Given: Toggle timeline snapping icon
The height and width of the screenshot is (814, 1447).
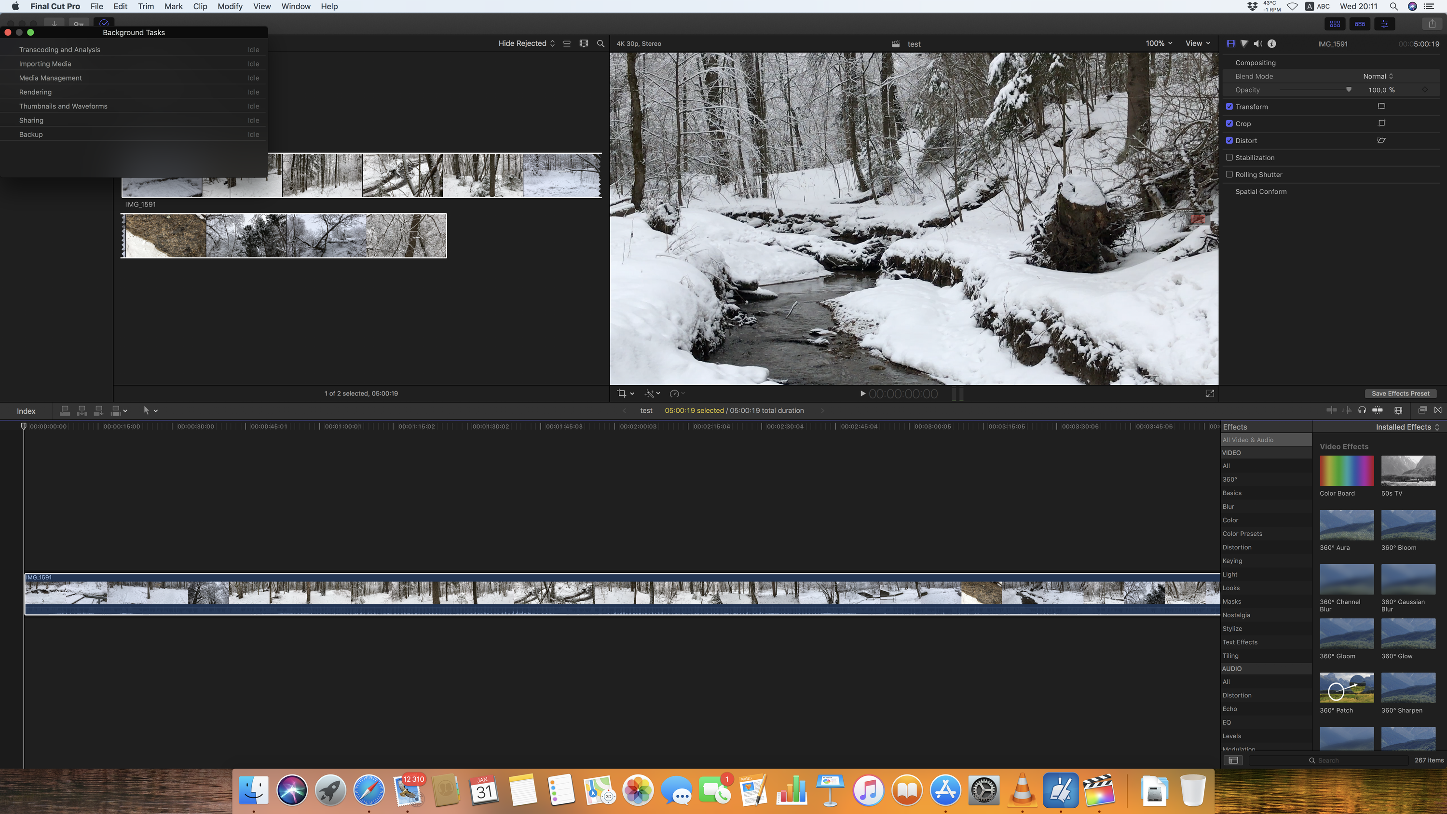Looking at the screenshot, I should 1378,410.
